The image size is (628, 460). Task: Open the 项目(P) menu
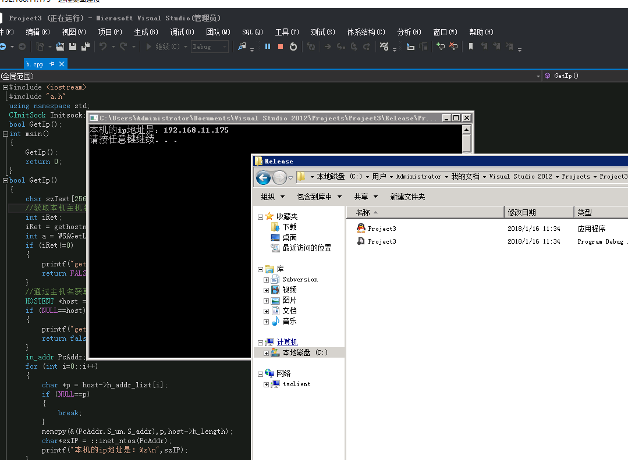tap(110, 32)
